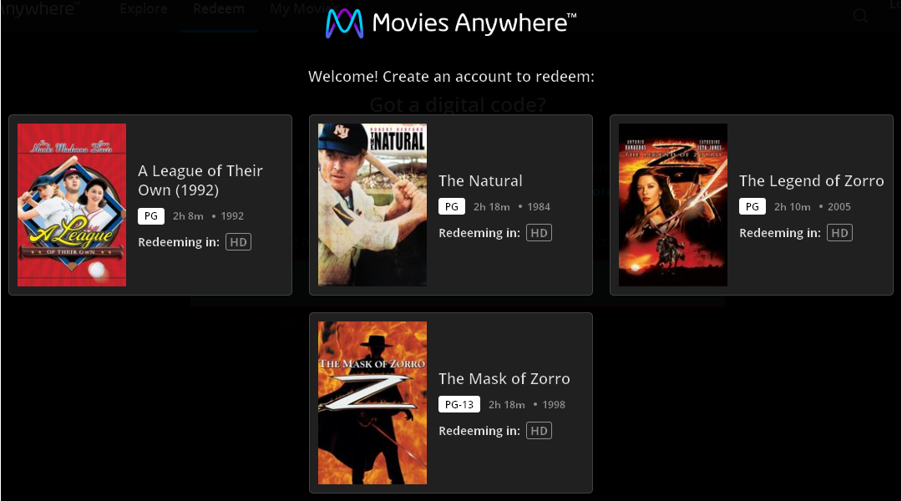This screenshot has width=902, height=501.
Task: Click the HD badge for The Legend of Zorro
Action: [840, 233]
